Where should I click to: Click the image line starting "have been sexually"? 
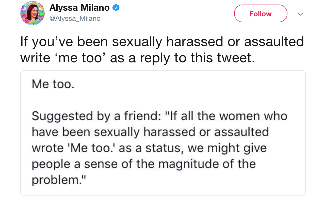pyautogui.click(x=150, y=132)
